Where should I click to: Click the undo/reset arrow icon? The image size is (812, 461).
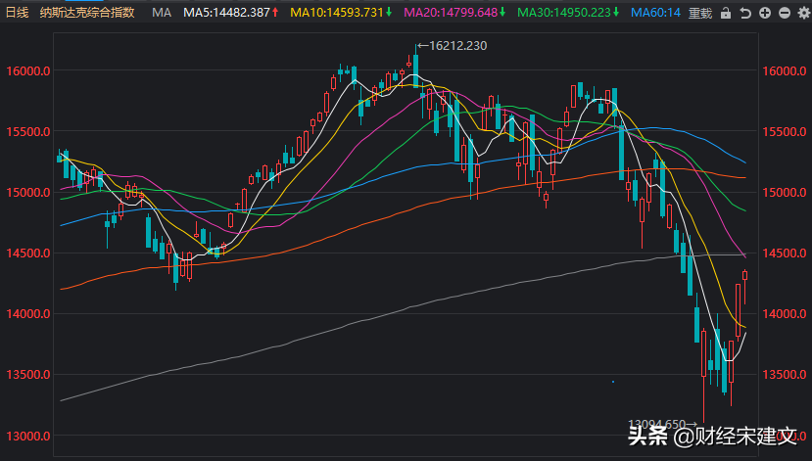pos(745,13)
